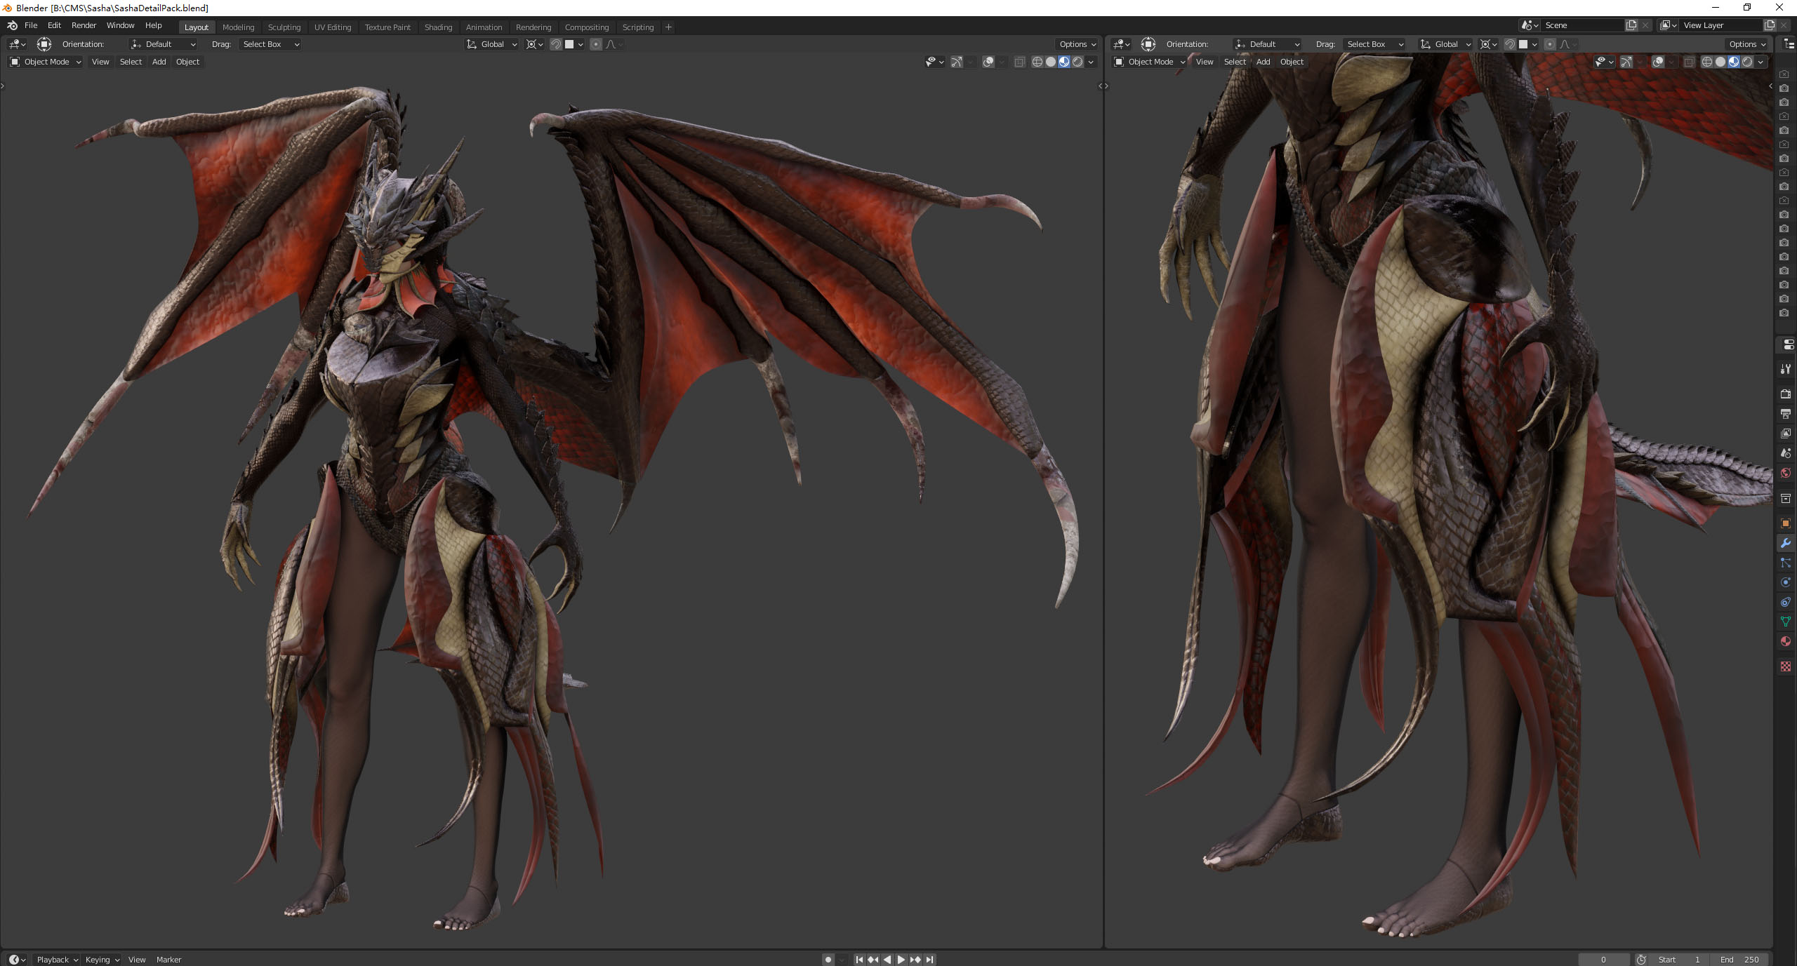Click left viewport active tool icon

click(44, 44)
